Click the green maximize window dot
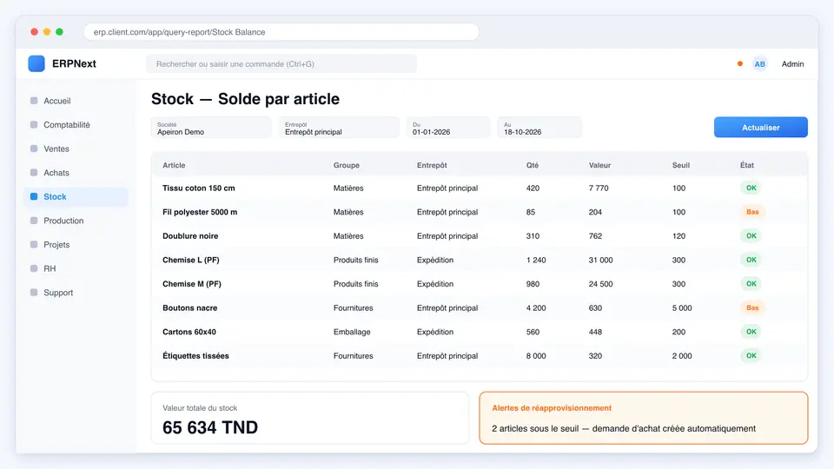 pyautogui.click(x=60, y=32)
